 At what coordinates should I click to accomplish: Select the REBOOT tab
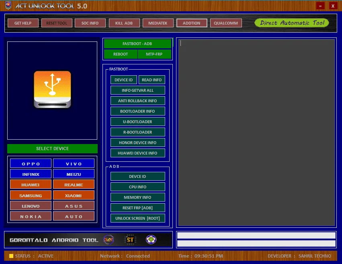pyautogui.click(x=121, y=54)
